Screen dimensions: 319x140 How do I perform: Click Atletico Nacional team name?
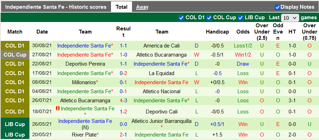click(x=162, y=91)
